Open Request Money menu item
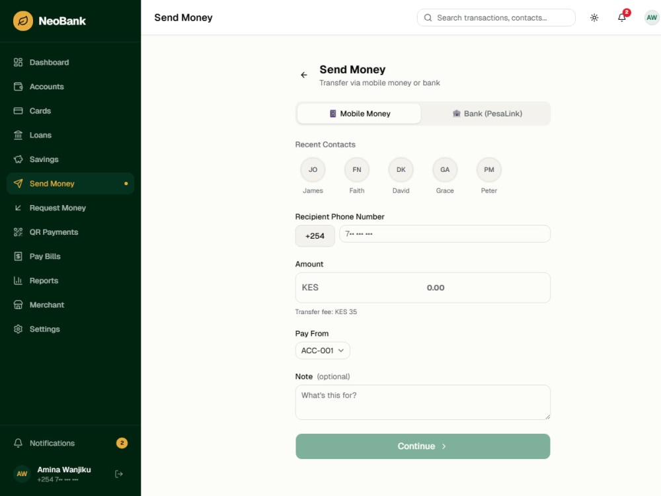661x496 pixels. [71, 208]
